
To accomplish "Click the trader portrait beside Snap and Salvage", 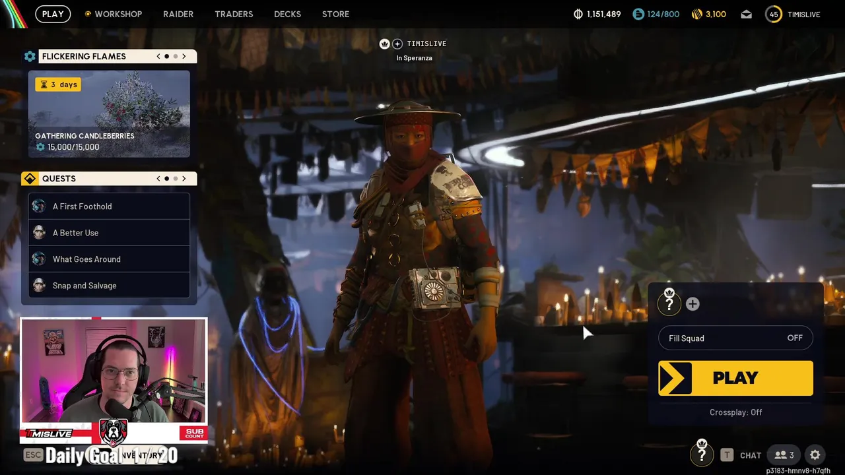I will 39,286.
